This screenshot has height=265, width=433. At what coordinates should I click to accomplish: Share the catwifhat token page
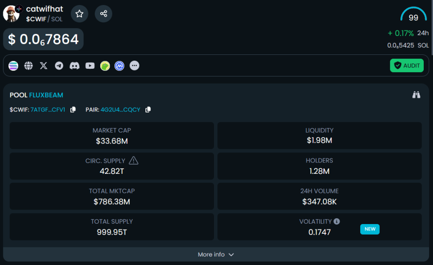104,14
